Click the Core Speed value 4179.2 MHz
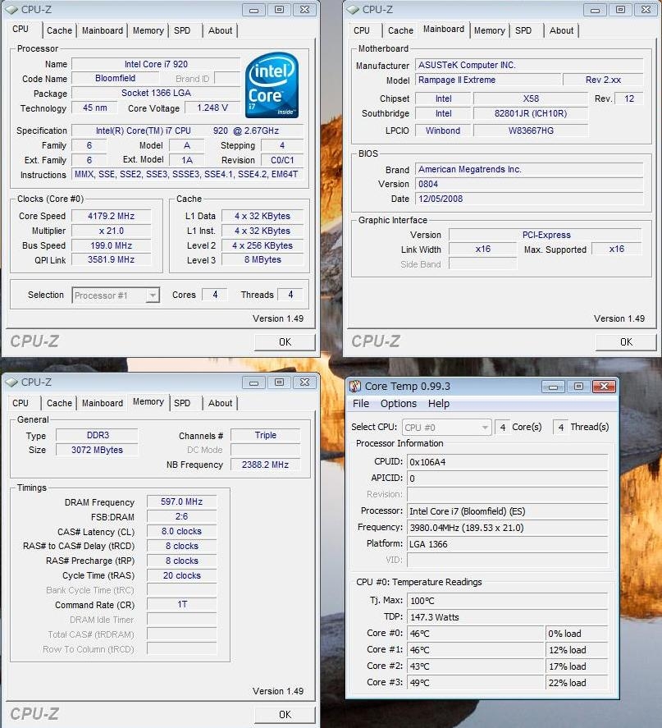This screenshot has width=662, height=728. click(x=112, y=216)
